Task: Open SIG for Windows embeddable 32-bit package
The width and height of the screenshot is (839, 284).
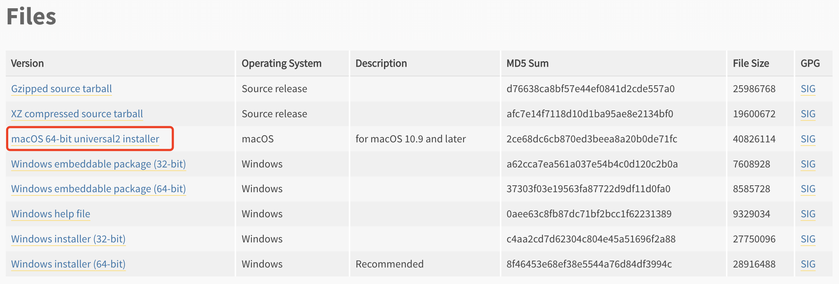Action: [x=808, y=164]
